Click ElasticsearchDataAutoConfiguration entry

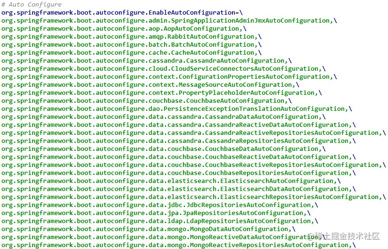179,189
